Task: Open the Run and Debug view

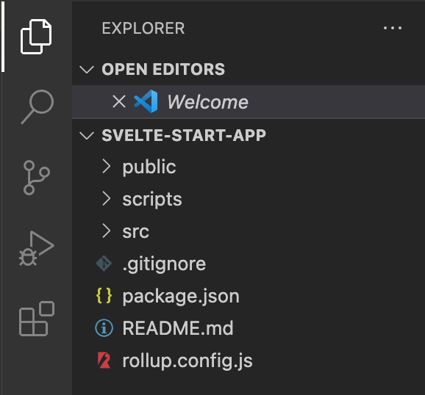Action: click(x=36, y=249)
